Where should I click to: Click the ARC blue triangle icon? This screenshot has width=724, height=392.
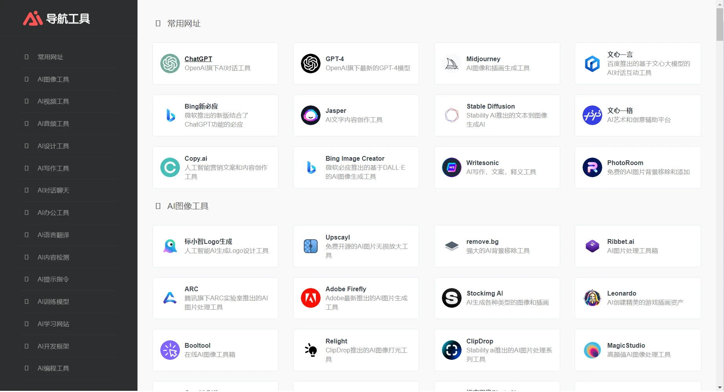(170, 298)
